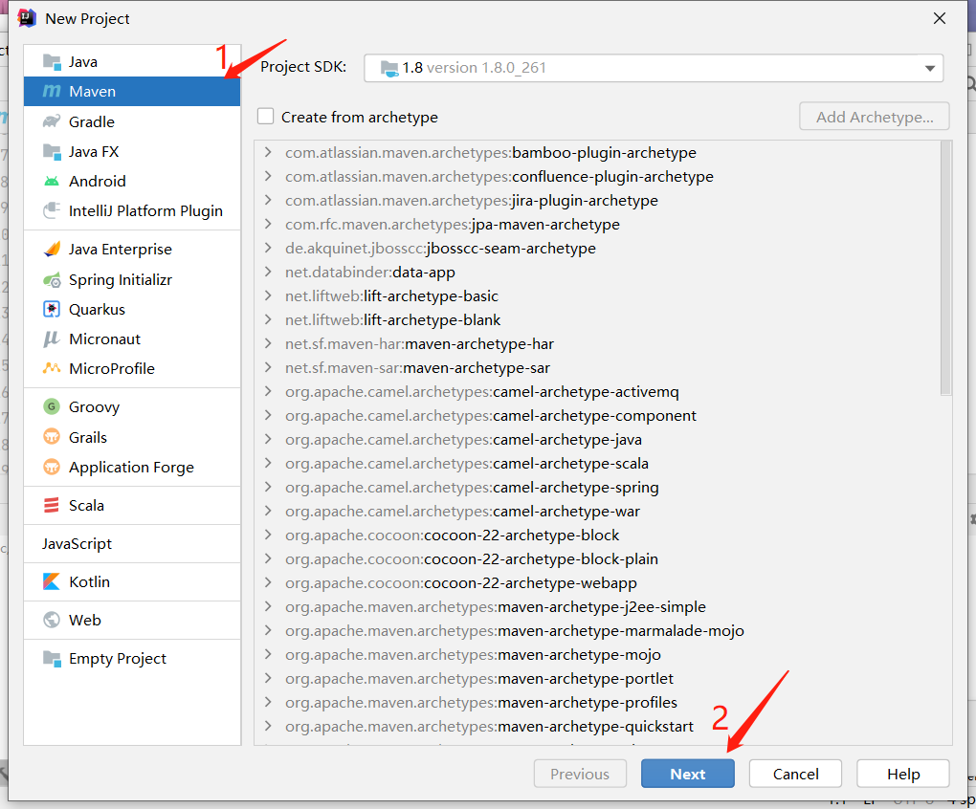Click the Gradle elephant icon
This screenshot has height=809, width=976.
coord(52,121)
